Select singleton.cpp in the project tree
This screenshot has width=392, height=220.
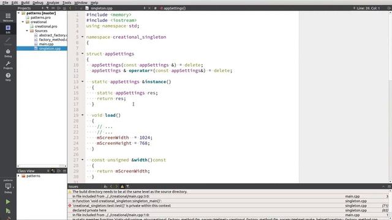click(50, 48)
